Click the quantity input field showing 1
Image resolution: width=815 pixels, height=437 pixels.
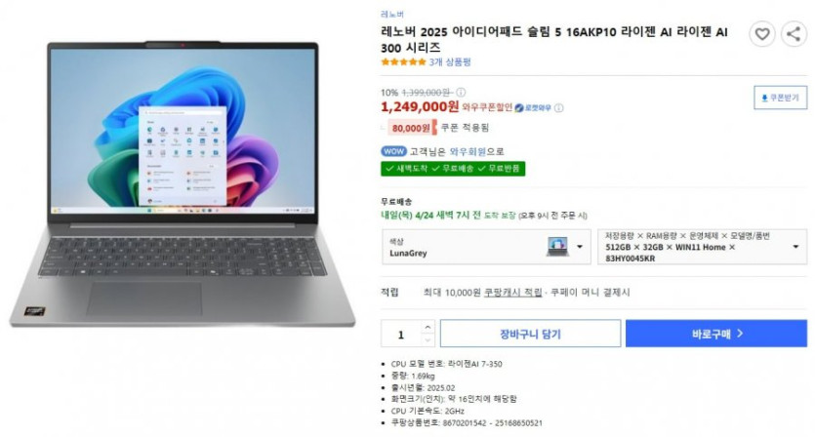pos(401,334)
